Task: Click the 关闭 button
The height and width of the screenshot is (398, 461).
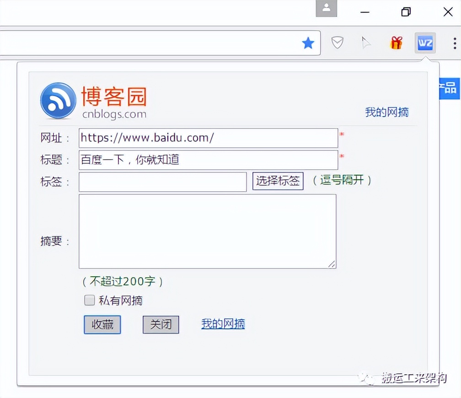Action: point(161,325)
